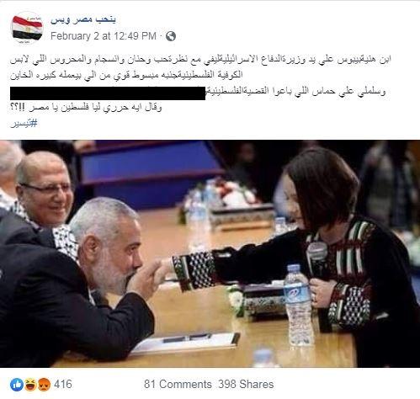
Task: Open the timestamp February 2 at 12:49 PM
Action: click(x=104, y=36)
